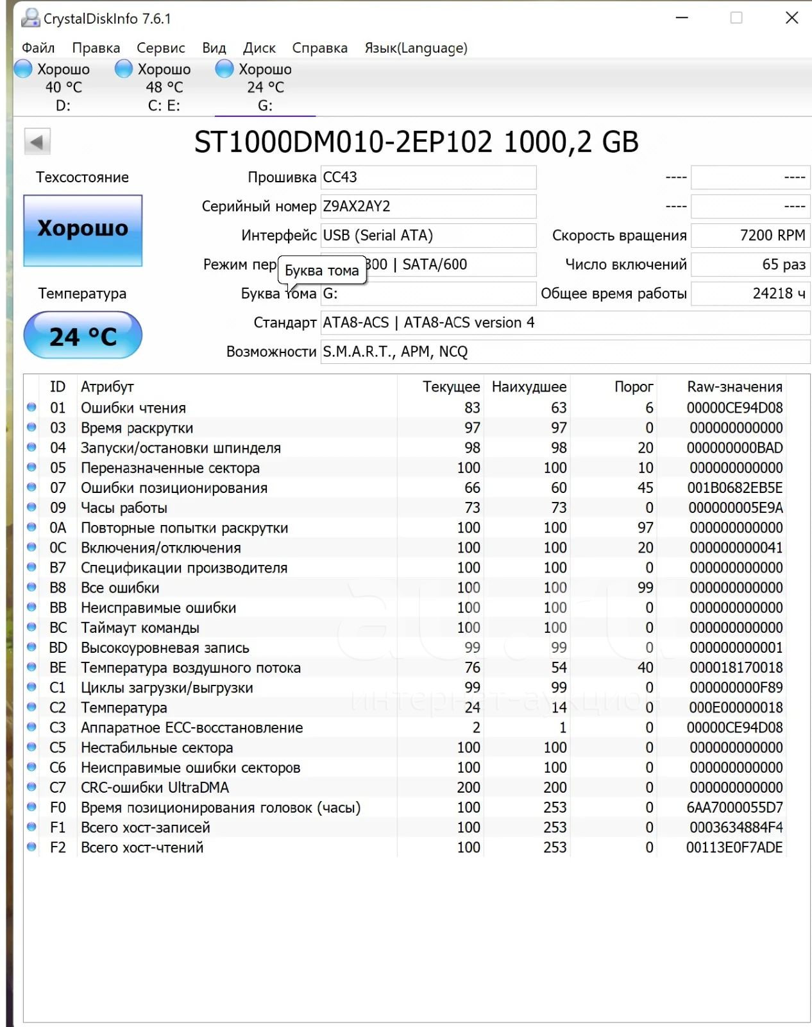Select row 0A Повторные попытки раскрутки
Screen dimensions: 812x1027
405,528
